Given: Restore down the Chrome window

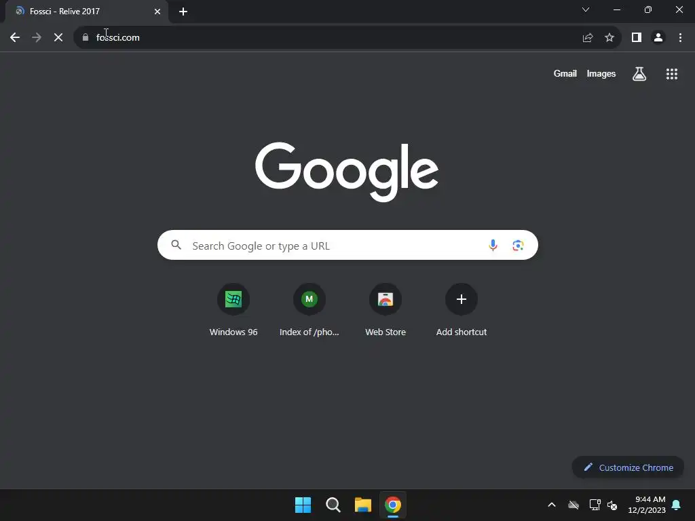Looking at the screenshot, I should click(x=648, y=9).
